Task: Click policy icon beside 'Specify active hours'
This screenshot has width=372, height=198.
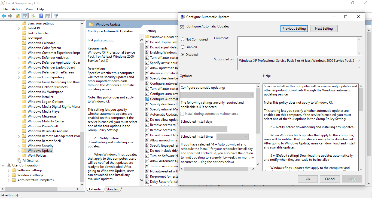Action: pyautogui.click(x=147, y=63)
